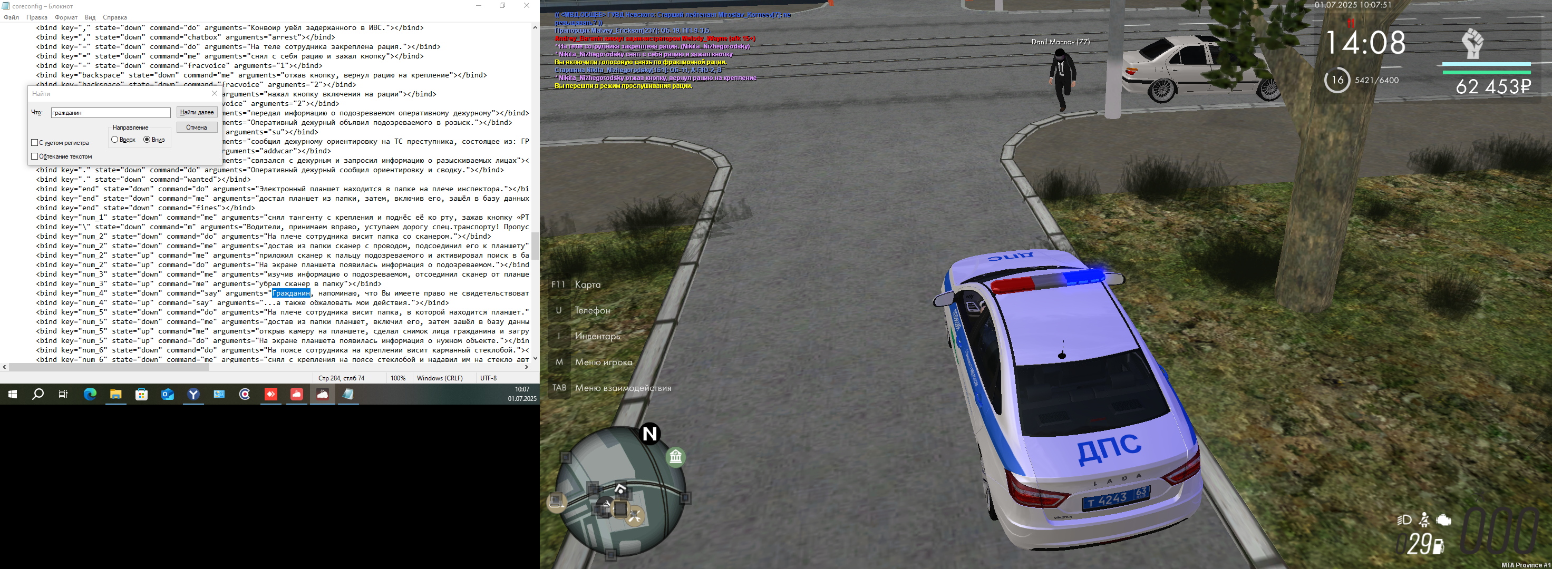Open Outlook from the taskbar
Screen dimensions: 1552x569
click(168, 395)
